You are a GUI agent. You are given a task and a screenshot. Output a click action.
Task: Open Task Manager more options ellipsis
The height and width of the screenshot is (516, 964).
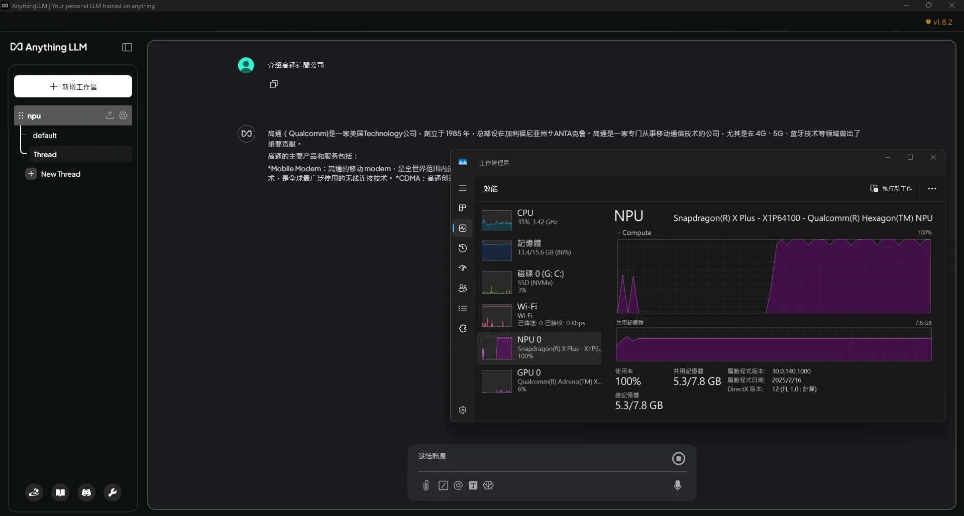pyautogui.click(x=932, y=189)
